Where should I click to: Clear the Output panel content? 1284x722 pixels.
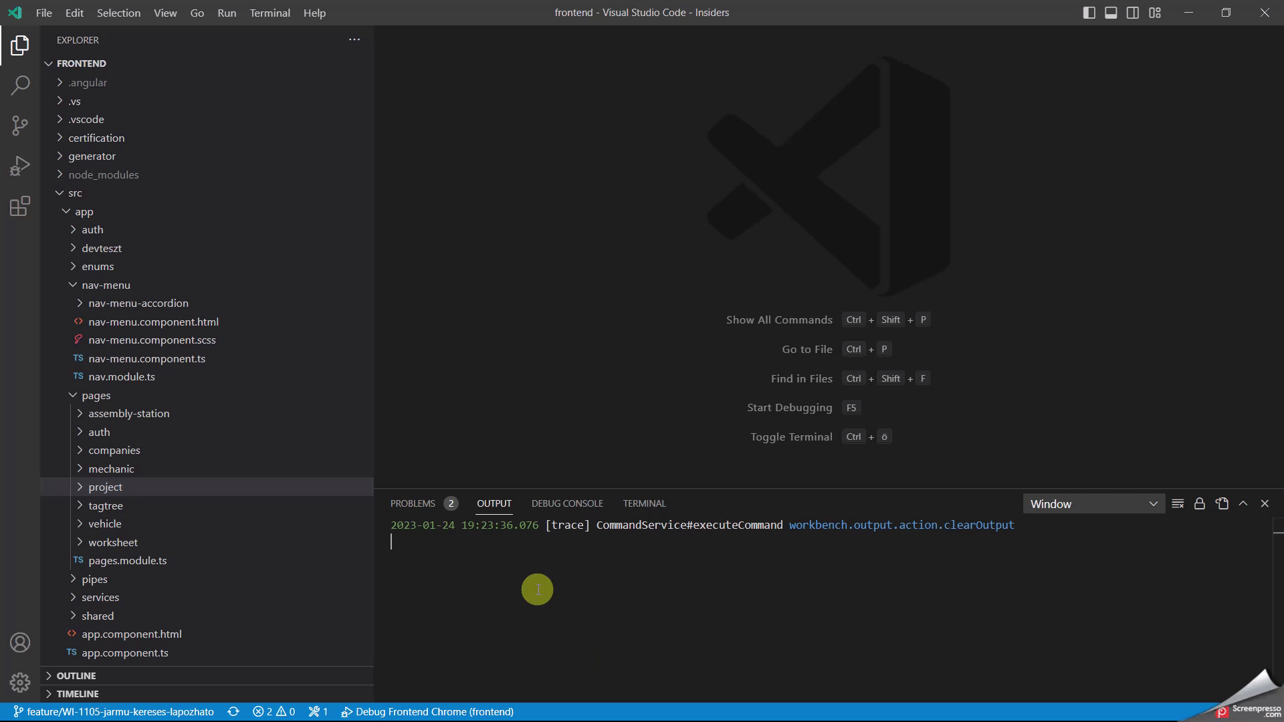[1178, 503]
